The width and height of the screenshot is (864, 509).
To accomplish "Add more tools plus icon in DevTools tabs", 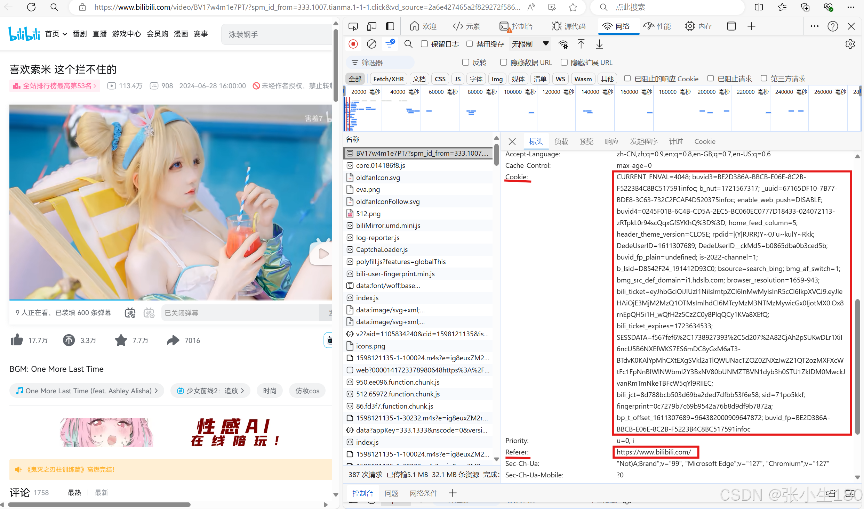I will (x=751, y=26).
